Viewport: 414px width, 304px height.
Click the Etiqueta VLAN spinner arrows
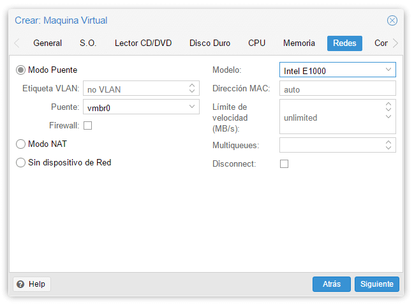point(192,89)
